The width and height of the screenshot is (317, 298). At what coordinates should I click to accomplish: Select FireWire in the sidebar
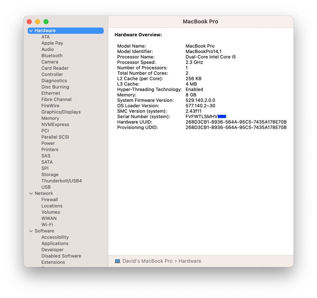[50, 106]
